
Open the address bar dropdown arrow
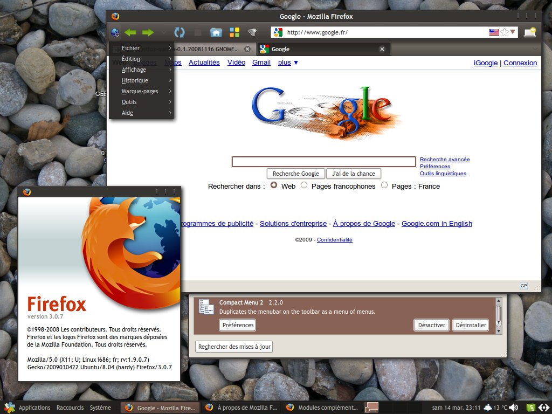[513, 32]
